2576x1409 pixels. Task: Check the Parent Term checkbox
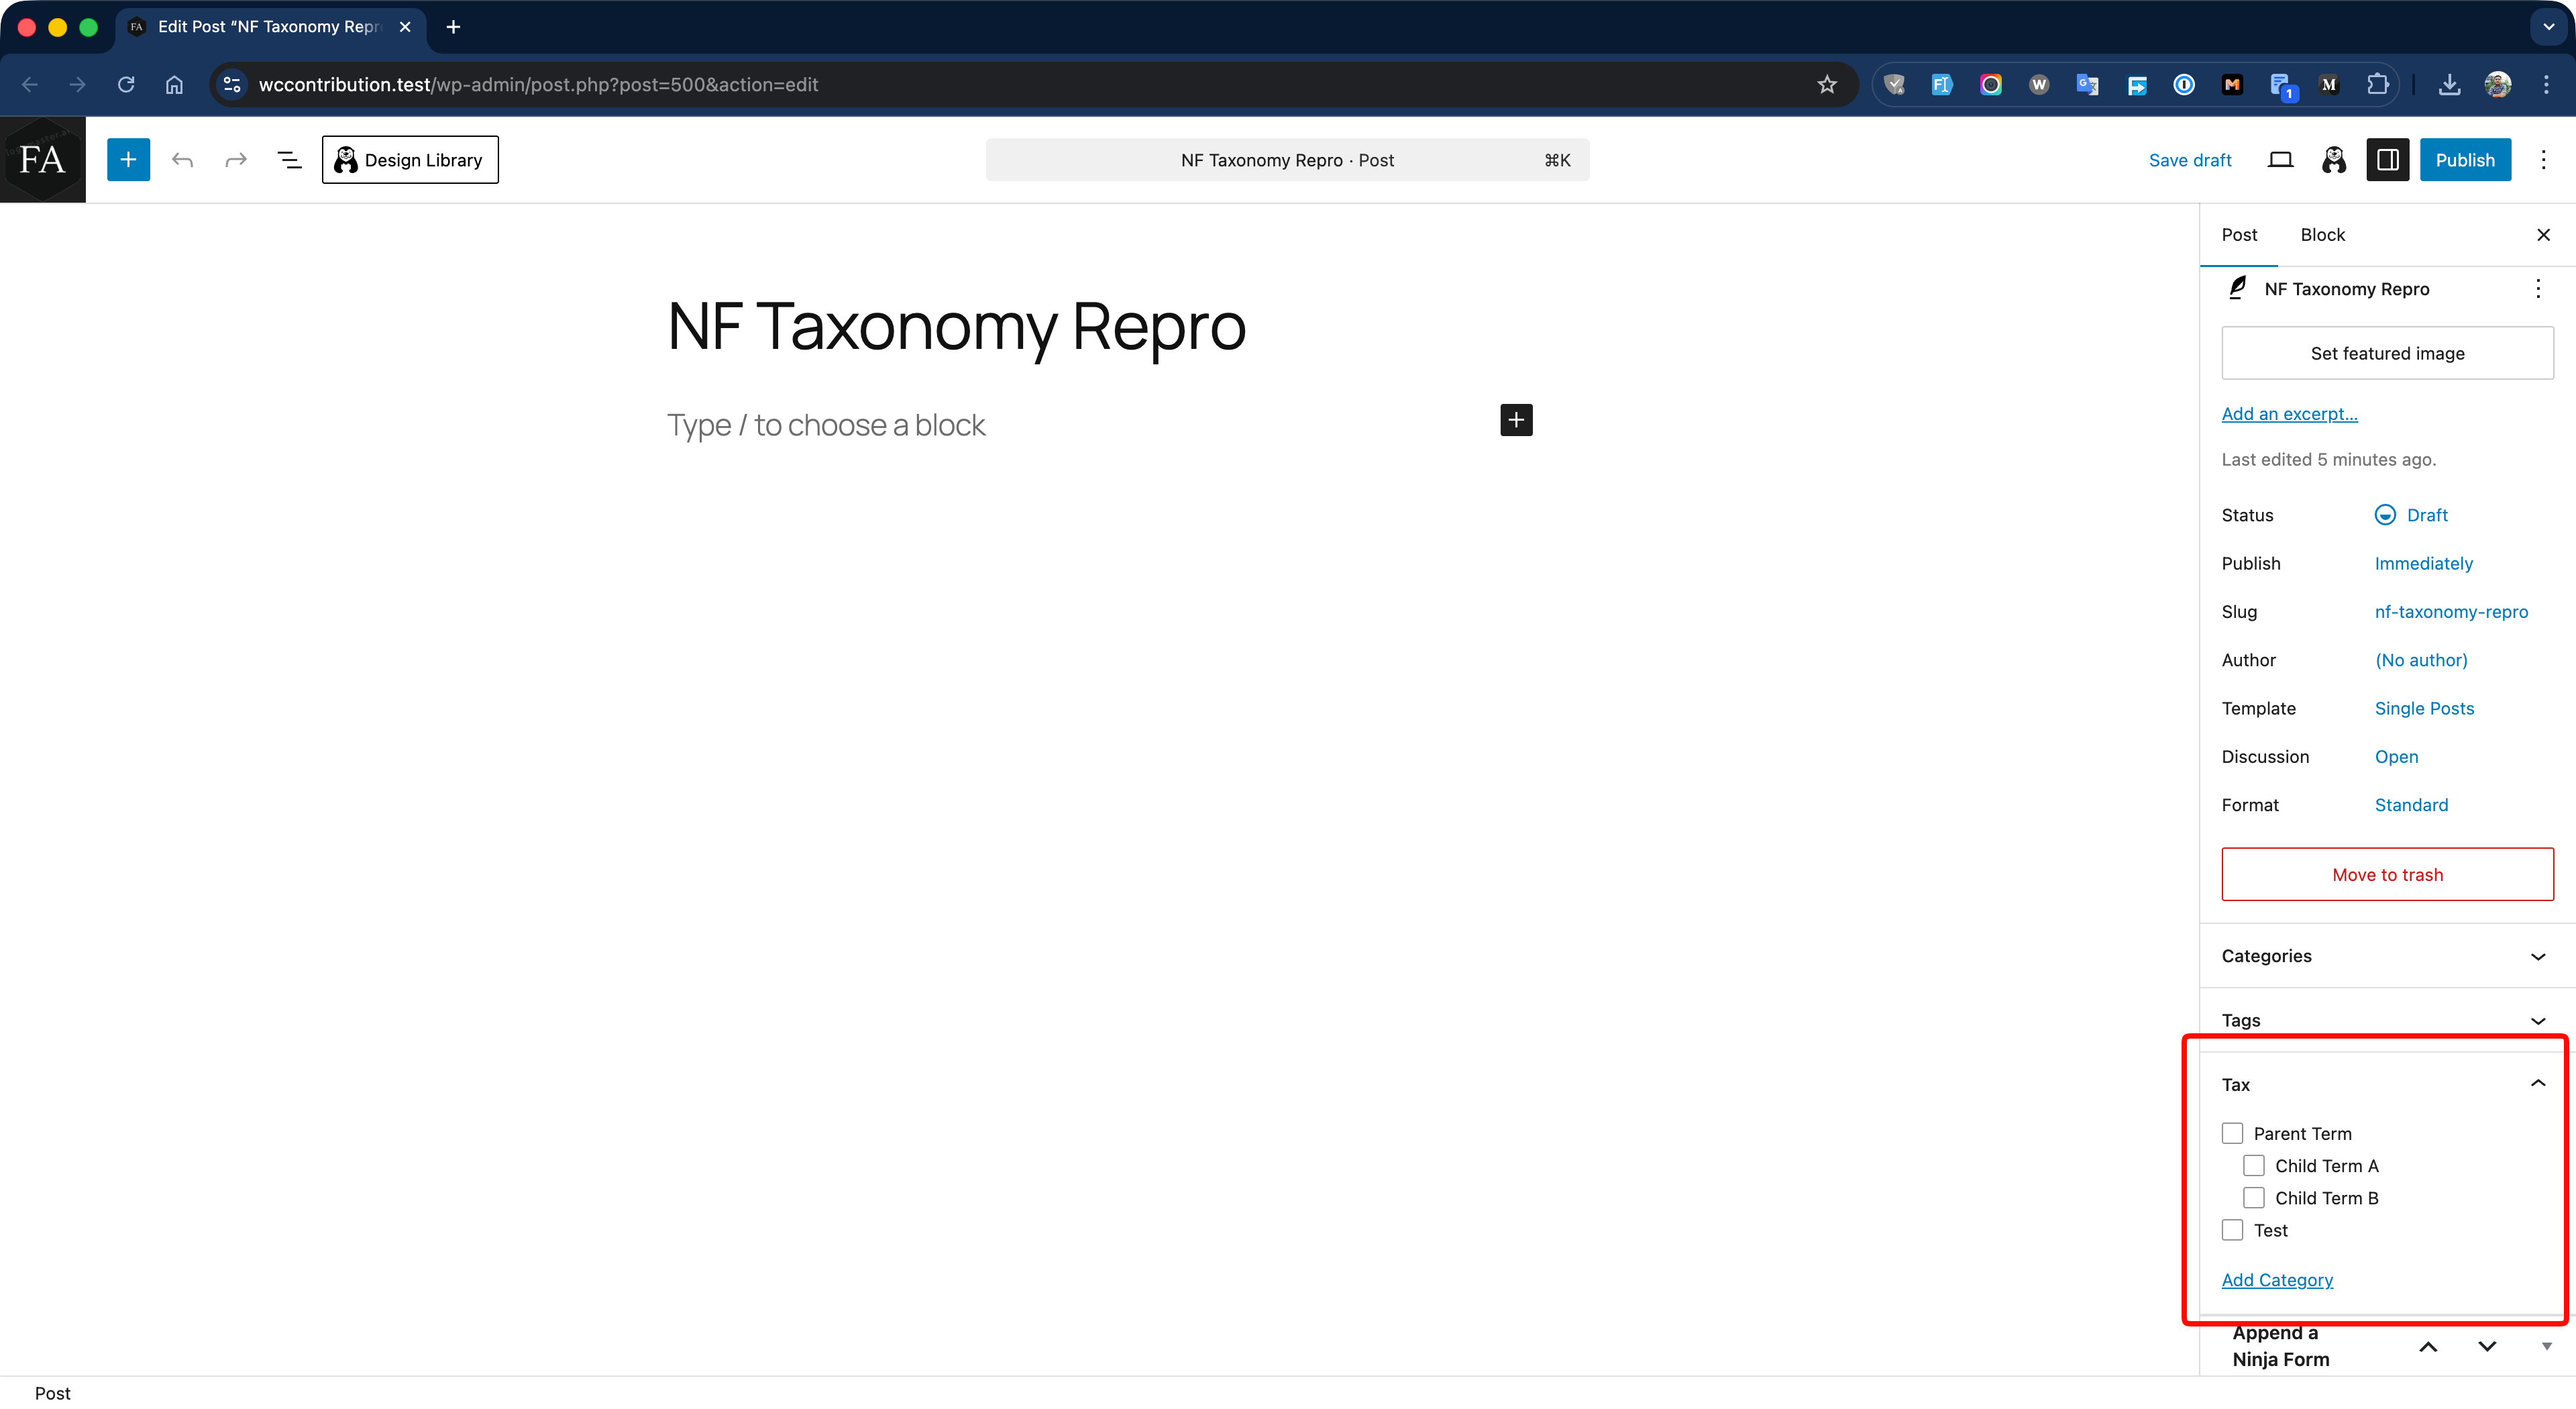point(2232,1133)
